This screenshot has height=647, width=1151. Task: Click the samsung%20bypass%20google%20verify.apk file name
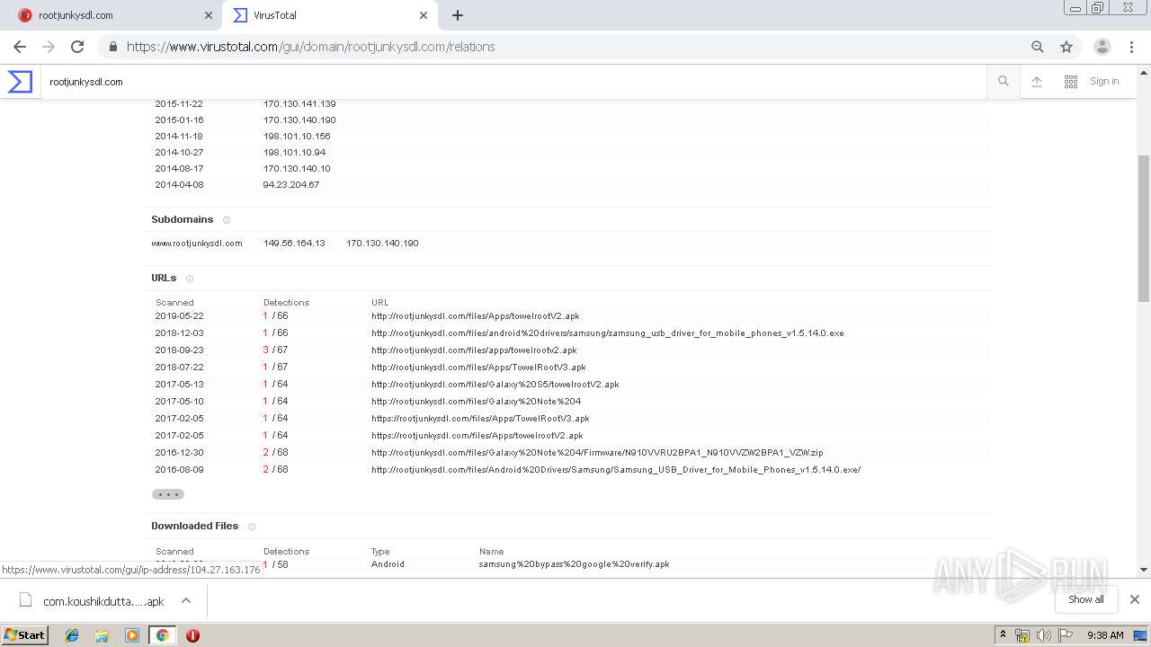[575, 564]
